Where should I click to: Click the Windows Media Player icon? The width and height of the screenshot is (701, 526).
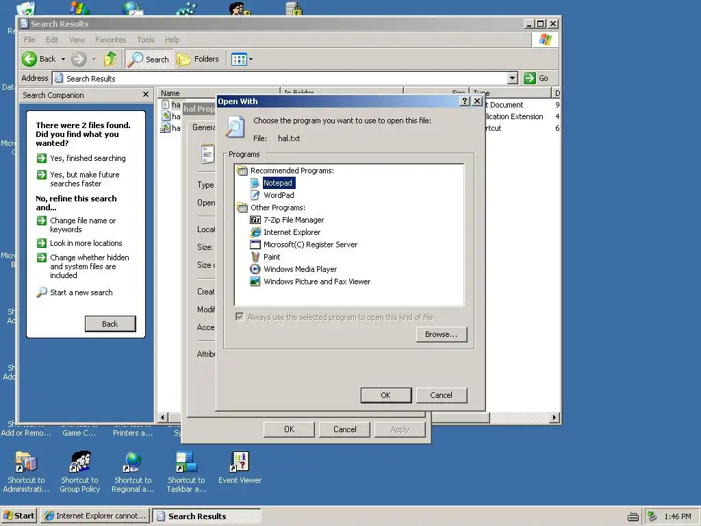(x=255, y=268)
